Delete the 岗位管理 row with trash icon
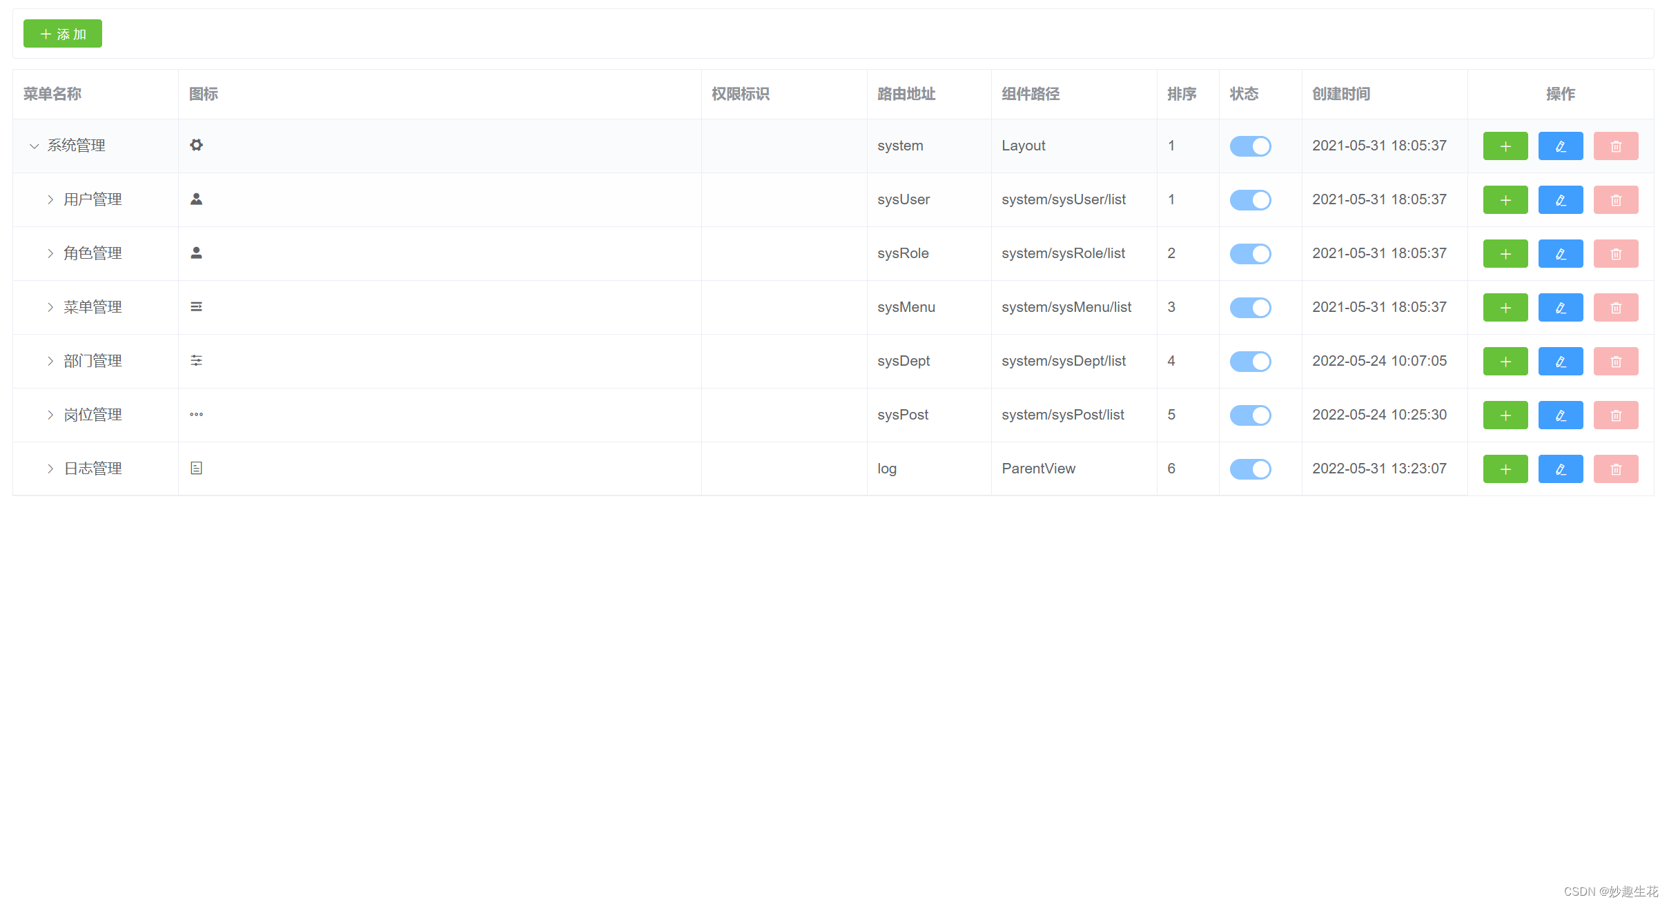The height and width of the screenshot is (904, 1669). coord(1616,415)
